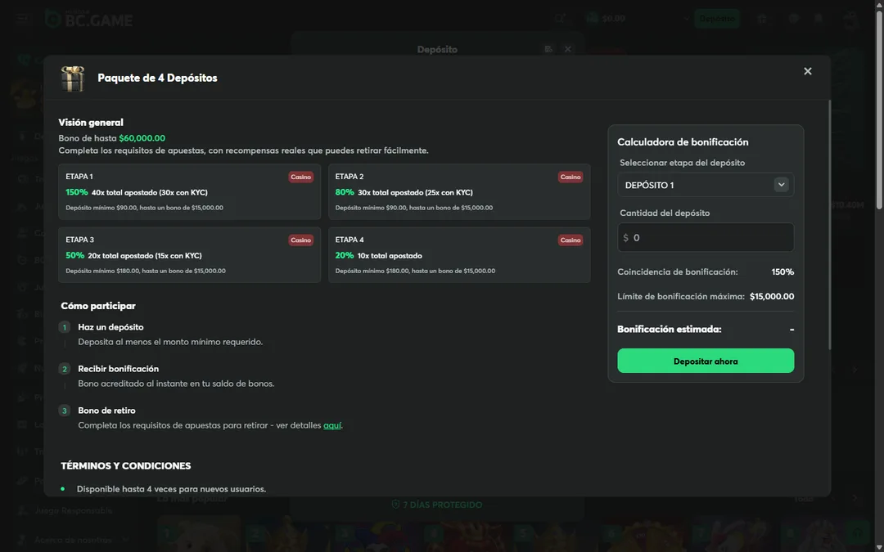Image resolution: width=884 pixels, height=552 pixels.
Task: Click step number 2 circle beside Recibir bonificación
Action: (65, 369)
